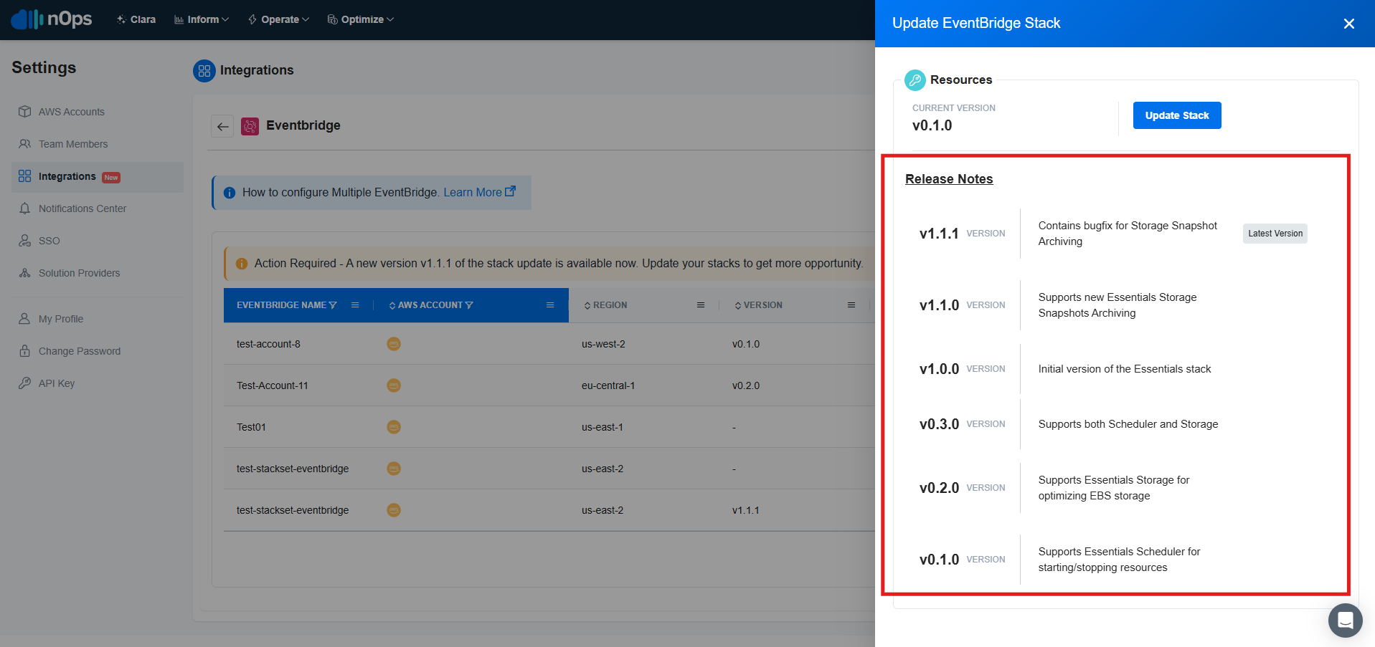Sort the table by Region column

pos(609,305)
